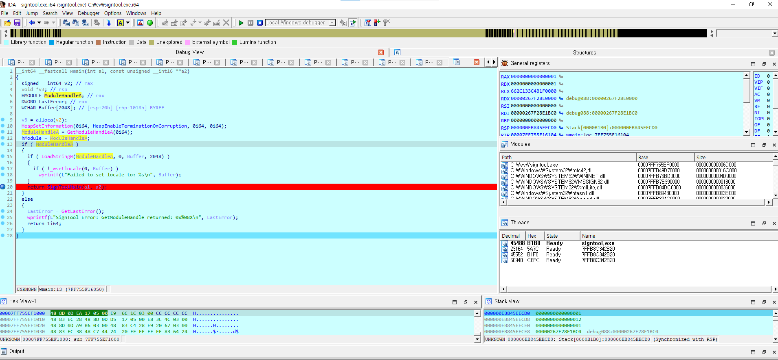Click the gray X undefine toolbar icon
The image size is (778, 360).
(x=226, y=23)
